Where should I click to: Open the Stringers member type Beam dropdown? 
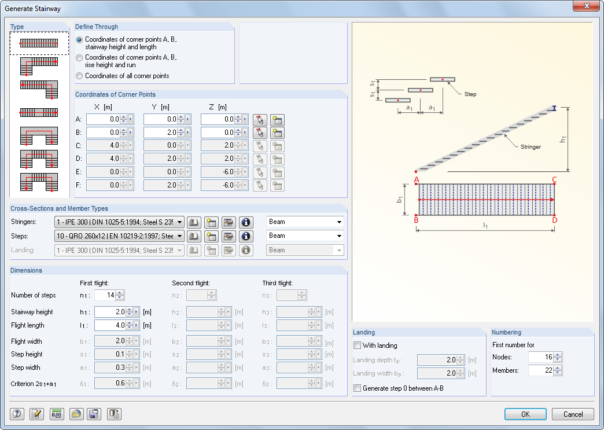click(x=339, y=222)
